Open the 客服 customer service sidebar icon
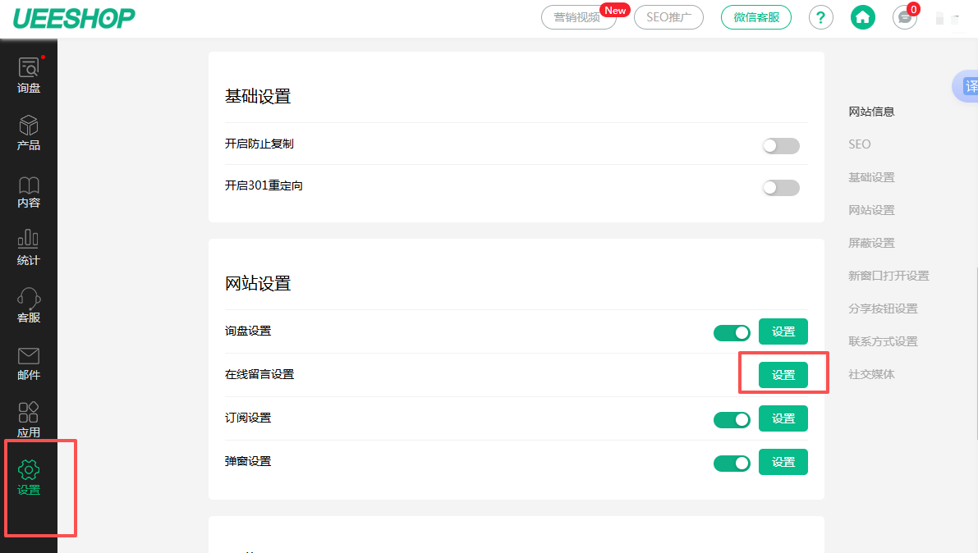This screenshot has height=553, width=978. point(29,304)
